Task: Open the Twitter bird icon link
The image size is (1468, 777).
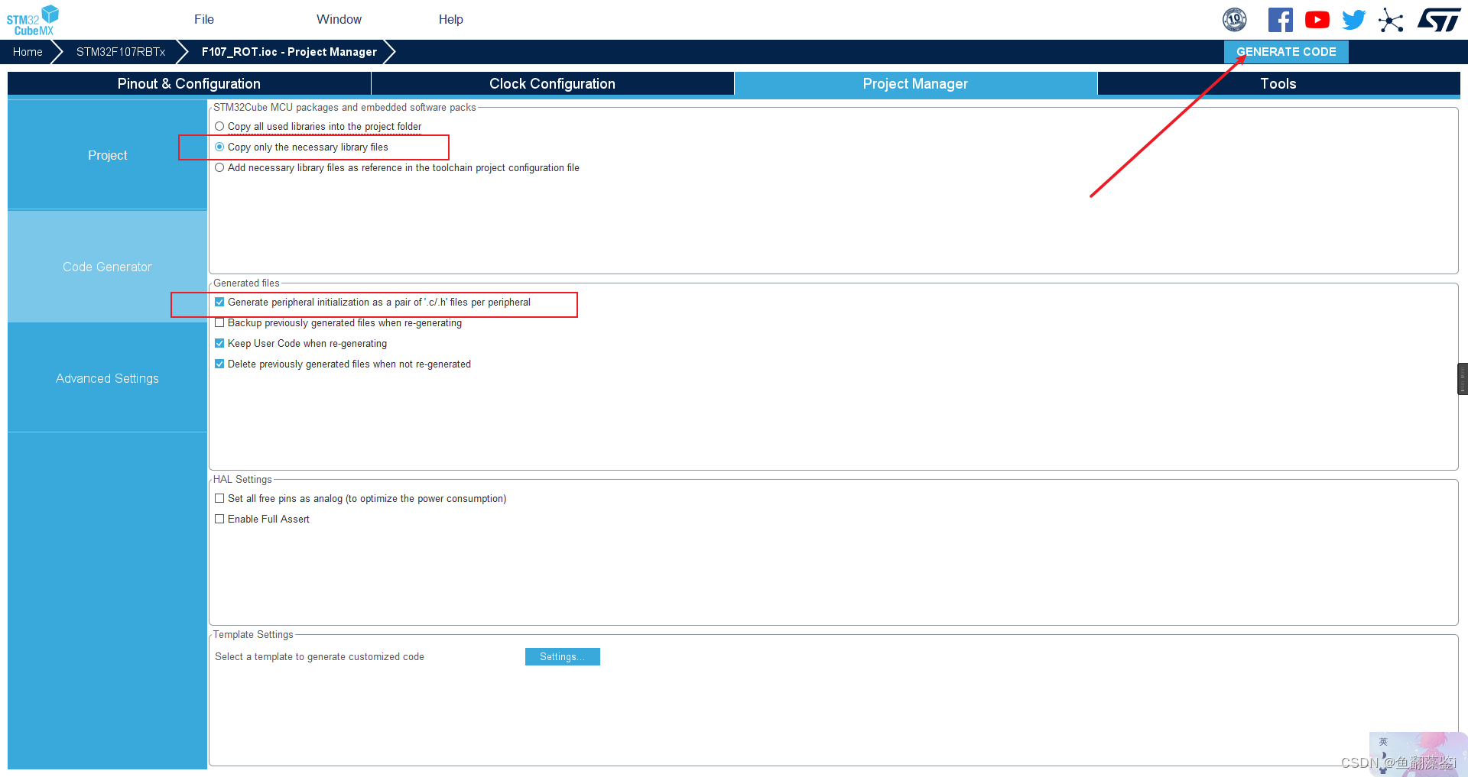Action: click(1353, 20)
